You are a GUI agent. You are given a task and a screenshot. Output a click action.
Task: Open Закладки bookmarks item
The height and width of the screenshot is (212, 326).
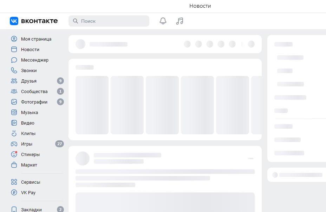pyautogui.click(x=31, y=210)
